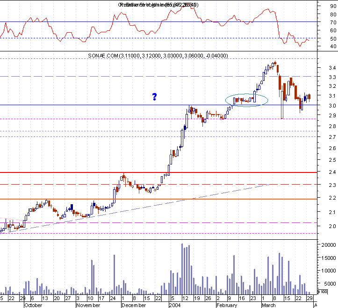The image size is (338, 308).
Task: Click the 2.0 price axis label
Action: pos(332,226)
